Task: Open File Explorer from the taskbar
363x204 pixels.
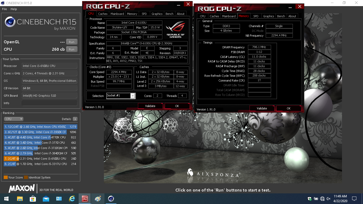Action: coord(20,199)
